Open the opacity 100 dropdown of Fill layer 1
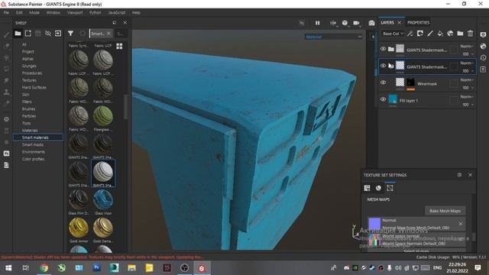 pyautogui.click(x=468, y=105)
